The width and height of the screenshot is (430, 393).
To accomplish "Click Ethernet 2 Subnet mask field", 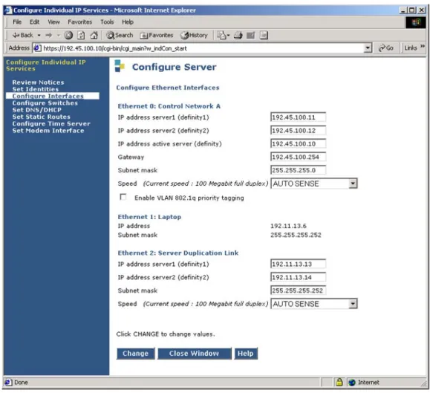I will [298, 290].
